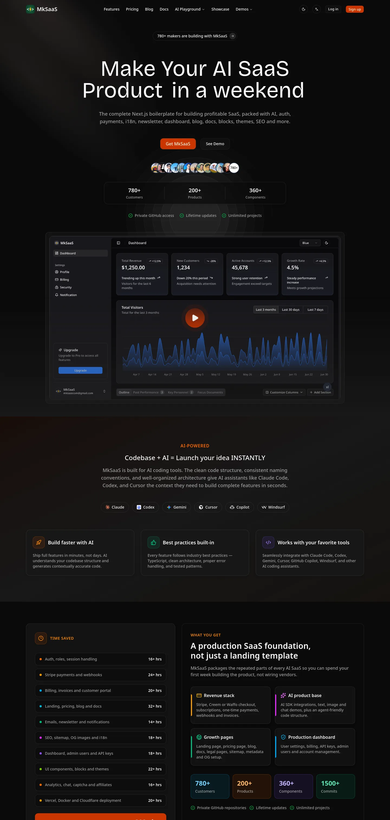Open the Blue theme color dropdown
The width and height of the screenshot is (390, 820).
tap(310, 243)
